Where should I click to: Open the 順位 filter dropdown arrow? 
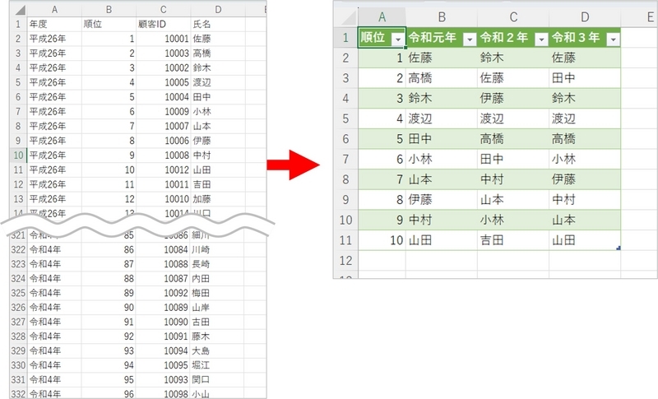(x=398, y=39)
